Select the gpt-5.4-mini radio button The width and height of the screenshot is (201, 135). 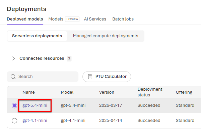click(x=14, y=105)
